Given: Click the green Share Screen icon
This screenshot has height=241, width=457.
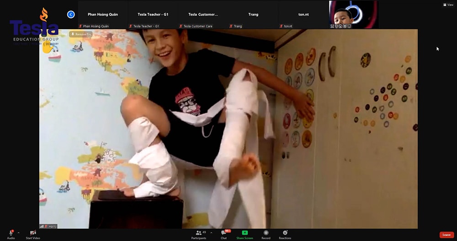Looking at the screenshot, I should click(x=245, y=233).
